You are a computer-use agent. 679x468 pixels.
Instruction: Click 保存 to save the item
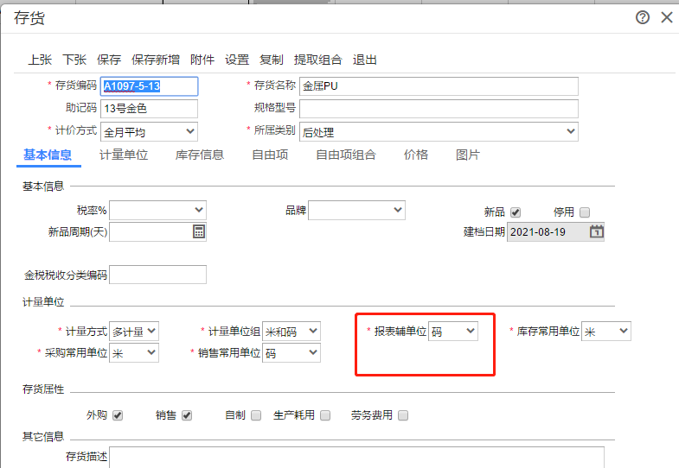[x=109, y=60]
